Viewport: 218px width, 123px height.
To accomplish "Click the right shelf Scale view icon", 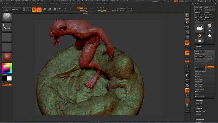I will pyautogui.click(x=187, y=80).
